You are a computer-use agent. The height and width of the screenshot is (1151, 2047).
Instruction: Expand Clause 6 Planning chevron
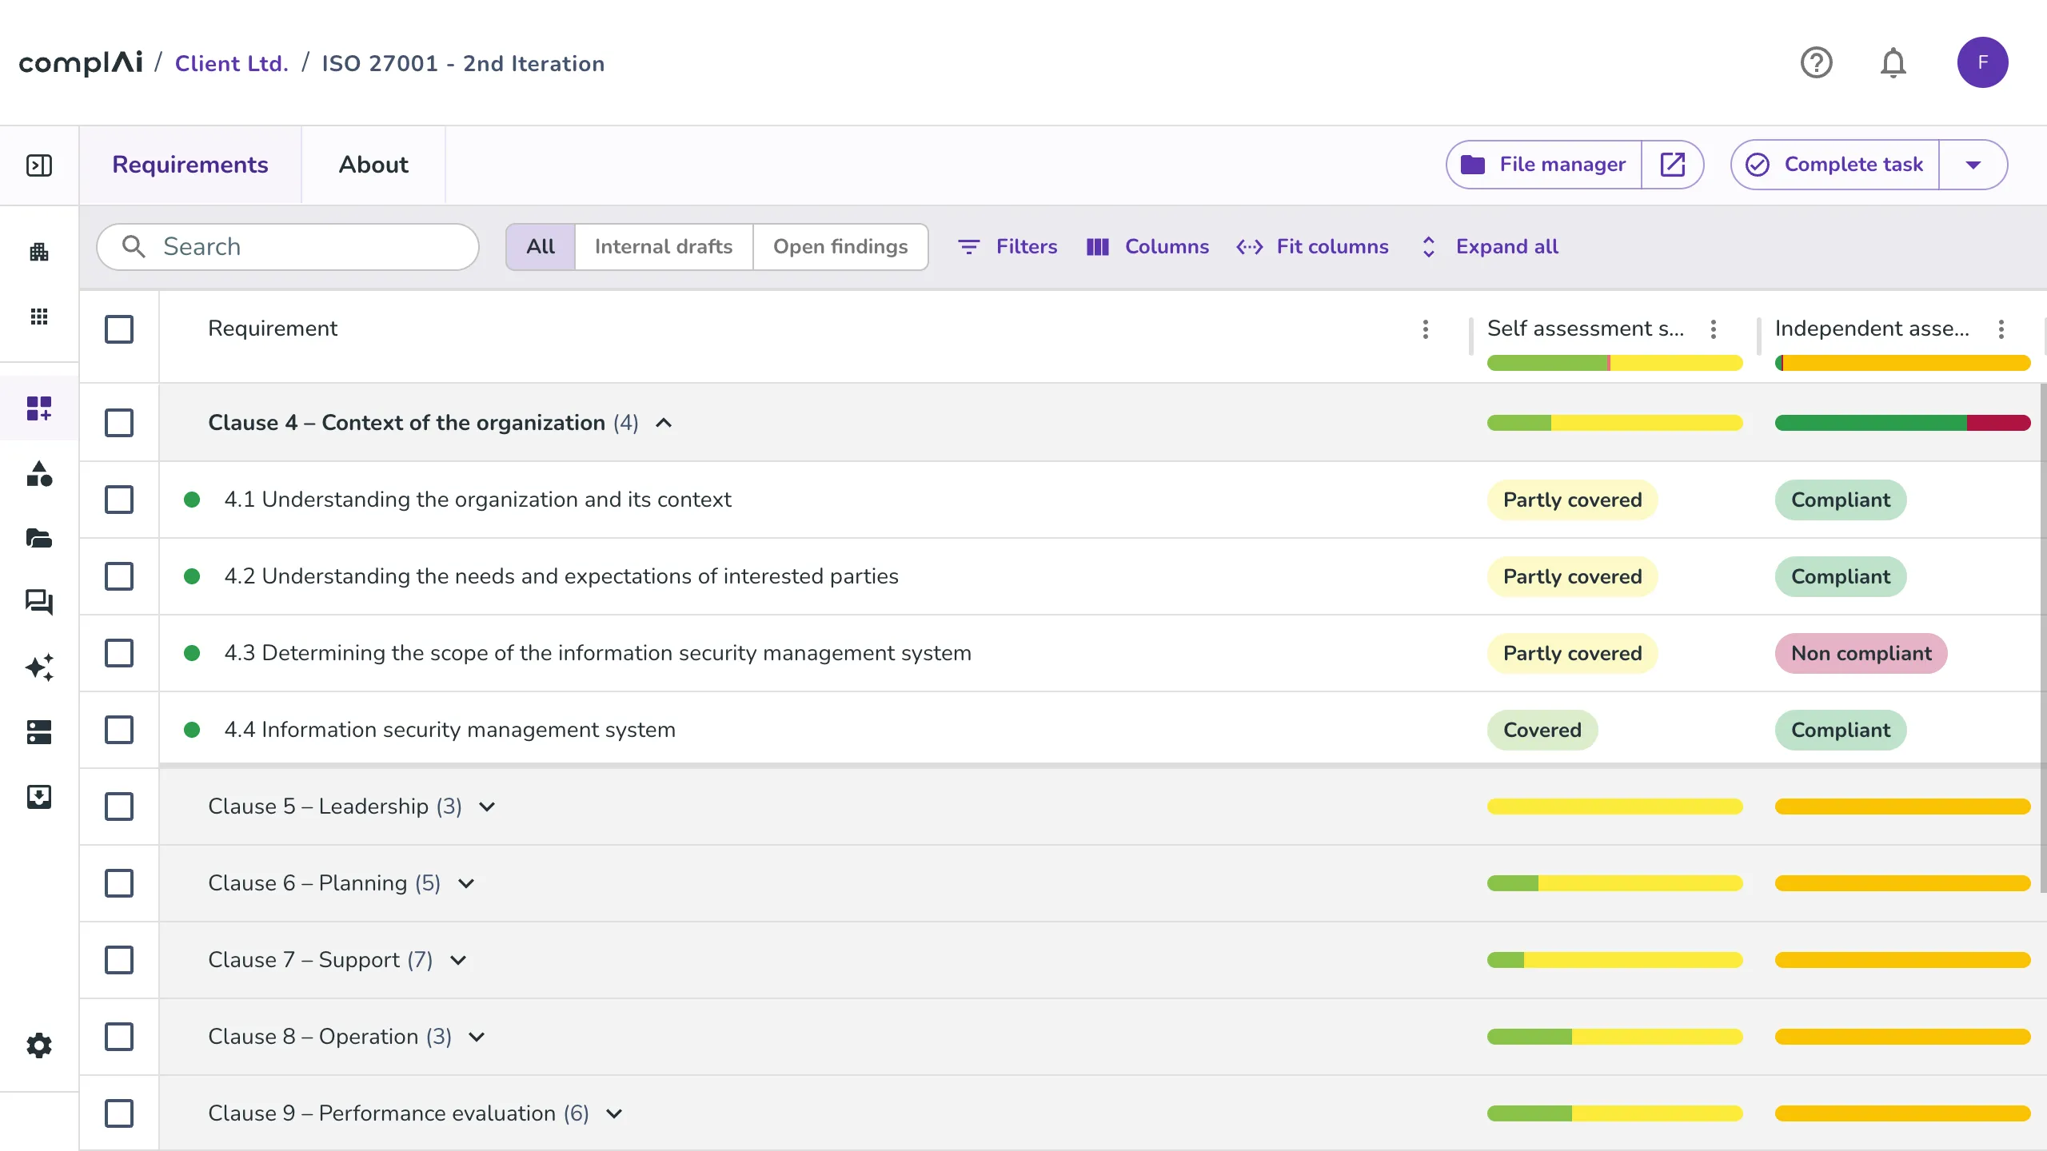click(466, 883)
